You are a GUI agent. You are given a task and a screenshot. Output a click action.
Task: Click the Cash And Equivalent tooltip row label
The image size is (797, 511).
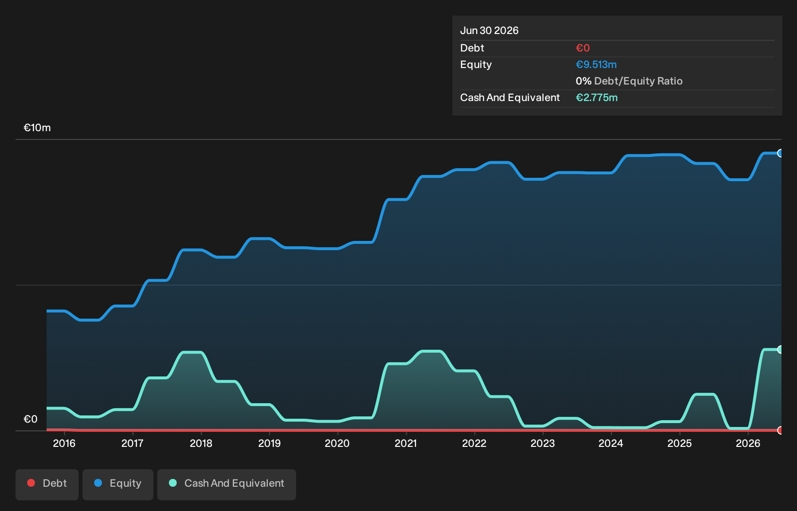(x=510, y=98)
